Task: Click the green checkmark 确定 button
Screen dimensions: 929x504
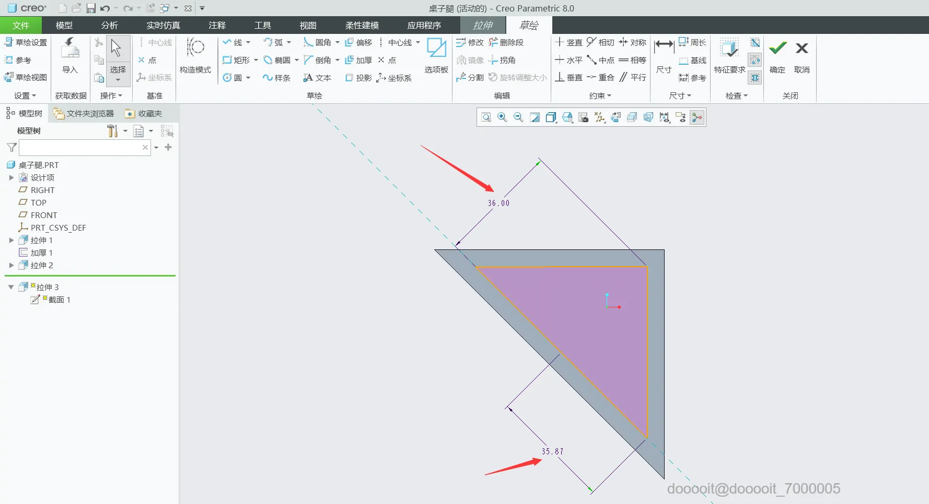Action: (x=777, y=56)
